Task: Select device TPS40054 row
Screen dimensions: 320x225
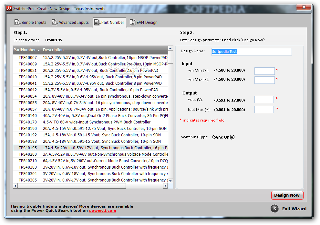Action: 90,96
